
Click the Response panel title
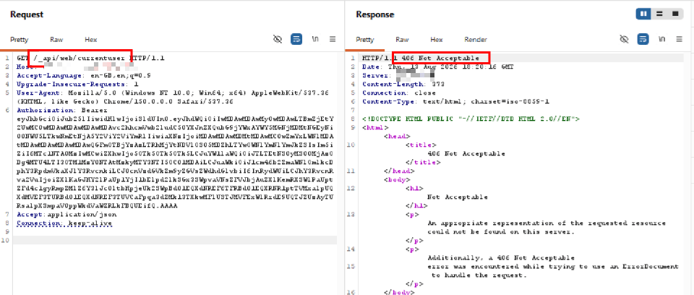tap(375, 14)
